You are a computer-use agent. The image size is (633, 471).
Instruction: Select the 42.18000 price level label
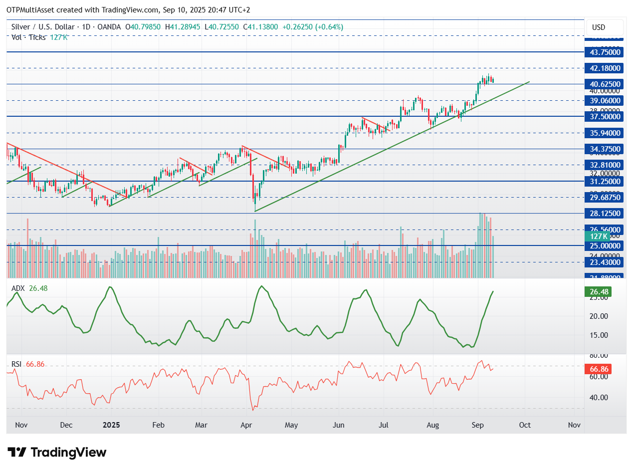[x=605, y=68]
